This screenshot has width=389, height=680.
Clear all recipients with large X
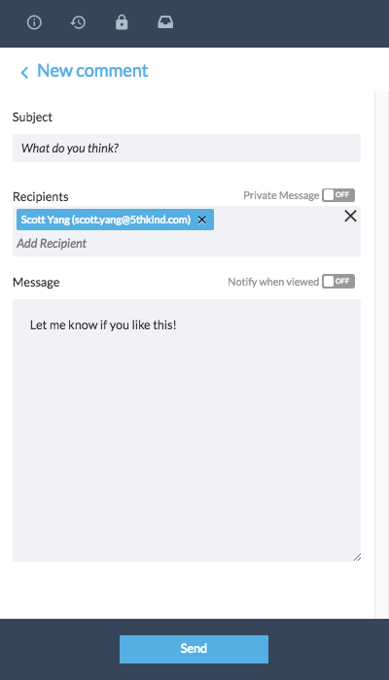350,216
